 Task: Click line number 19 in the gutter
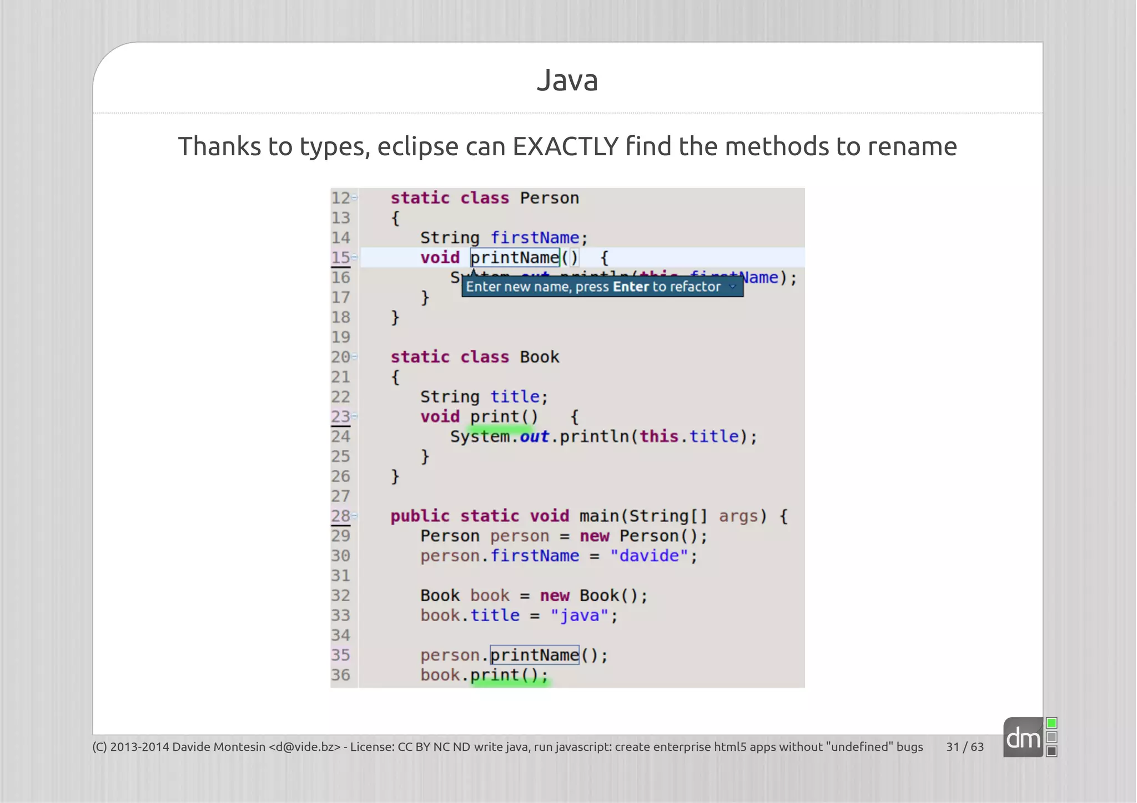pyautogui.click(x=341, y=337)
